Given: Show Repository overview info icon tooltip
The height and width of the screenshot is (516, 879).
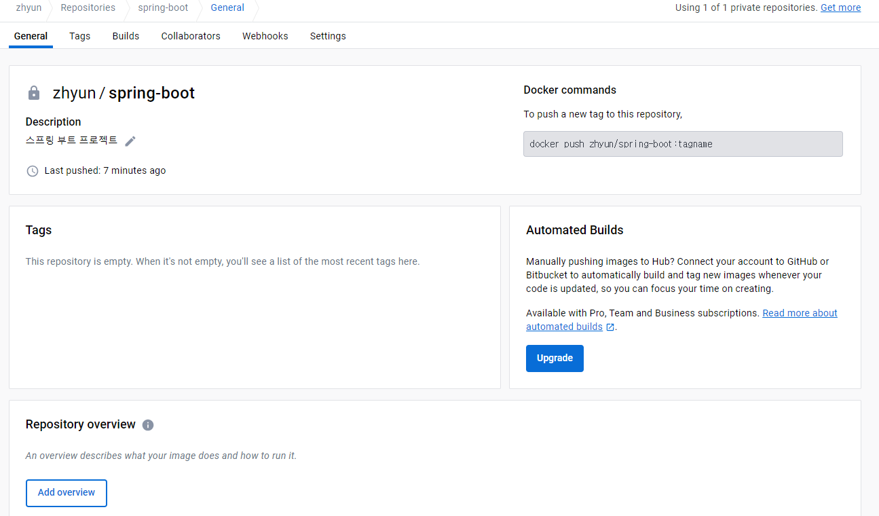Looking at the screenshot, I should click(148, 425).
